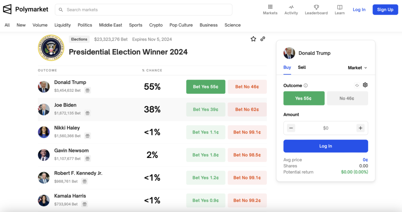
Task: Select the No 46¢ outcome option
Action: point(347,98)
